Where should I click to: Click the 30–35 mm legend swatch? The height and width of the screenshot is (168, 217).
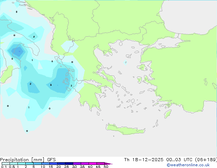[x=77, y=164]
